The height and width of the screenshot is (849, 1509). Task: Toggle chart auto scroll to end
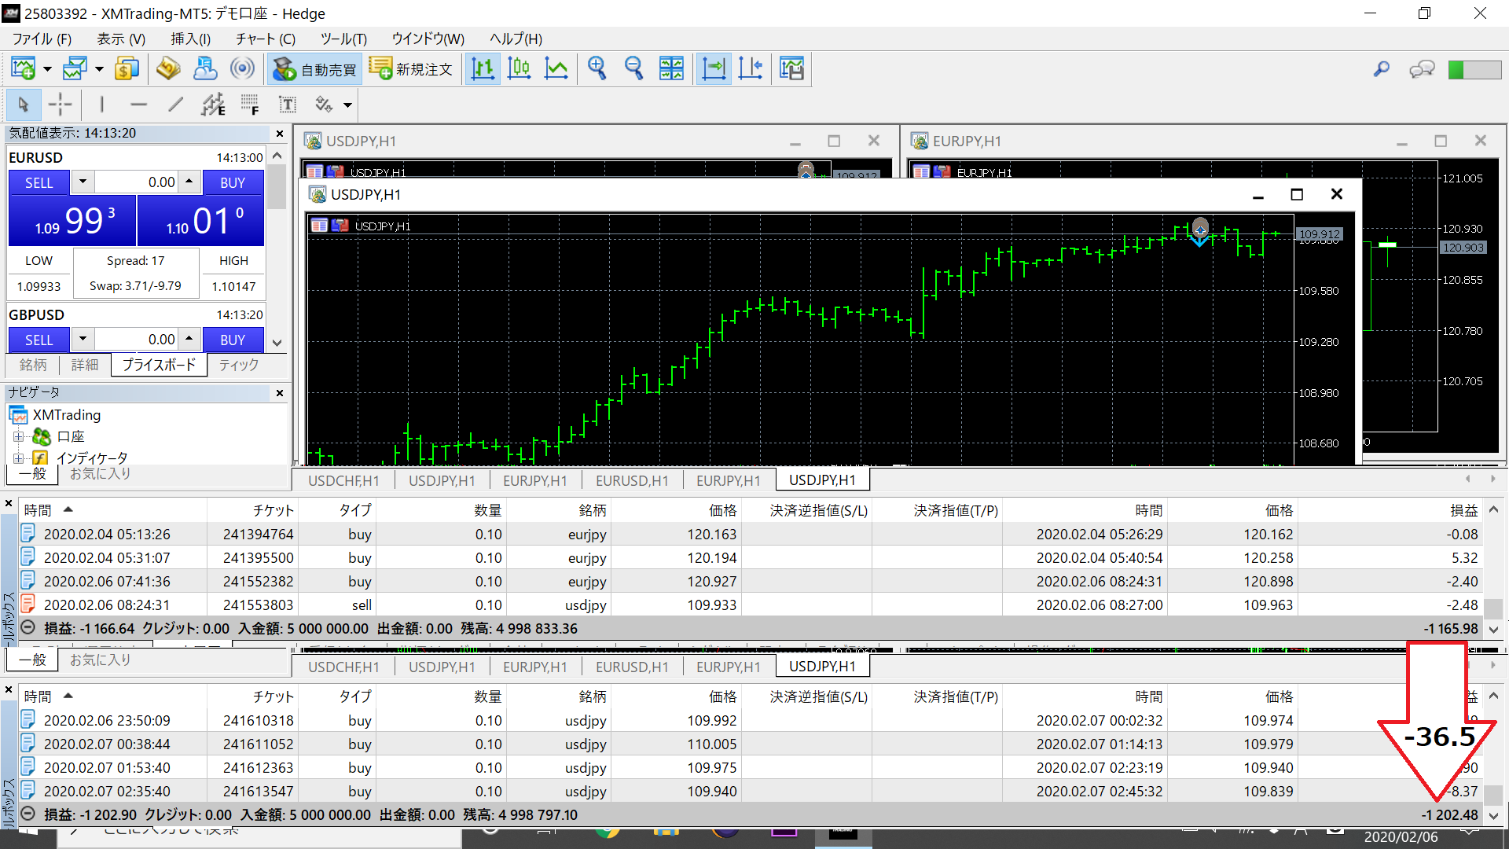(x=714, y=69)
